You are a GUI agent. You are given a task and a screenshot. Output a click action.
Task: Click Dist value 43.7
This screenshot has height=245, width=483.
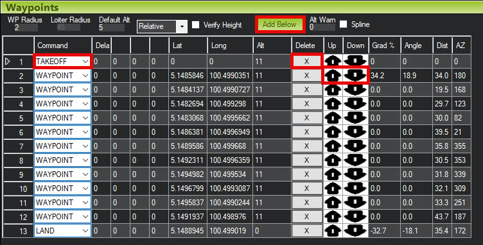[442, 216]
